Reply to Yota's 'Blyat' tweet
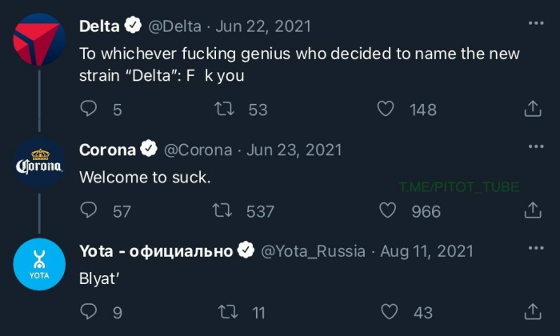560x336 pixels. tap(90, 312)
